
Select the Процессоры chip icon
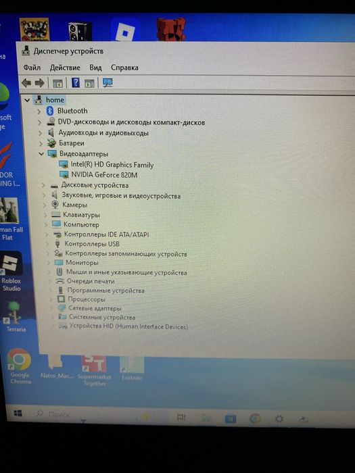click(61, 299)
